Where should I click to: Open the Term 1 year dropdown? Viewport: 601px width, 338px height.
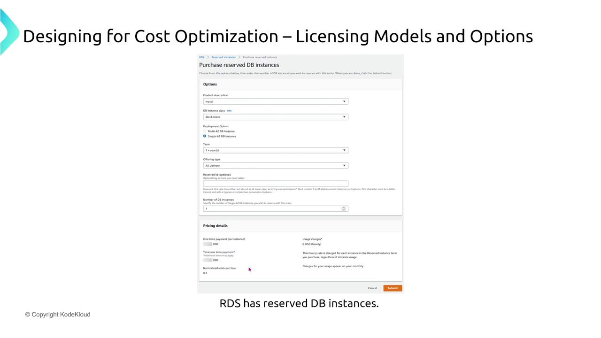tap(276, 150)
